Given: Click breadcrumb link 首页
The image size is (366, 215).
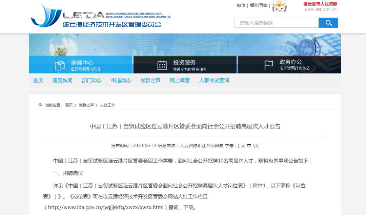Looking at the screenshot, I should (x=69, y=105).
